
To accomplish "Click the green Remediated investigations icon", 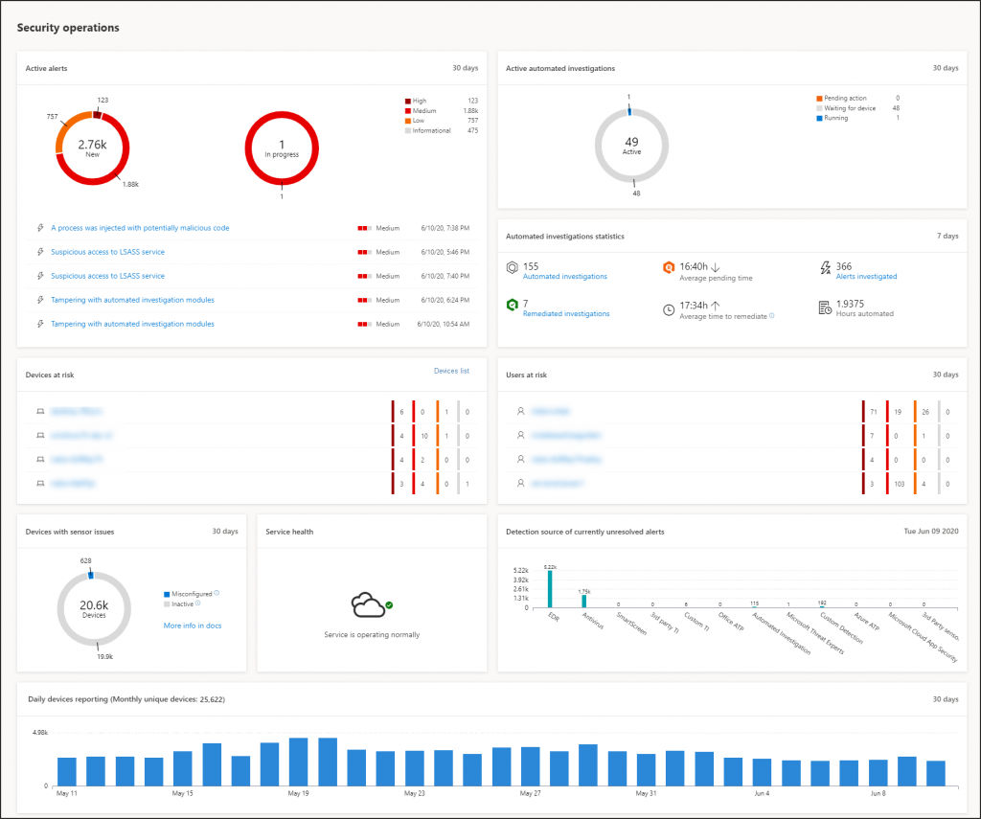I will pos(513,307).
